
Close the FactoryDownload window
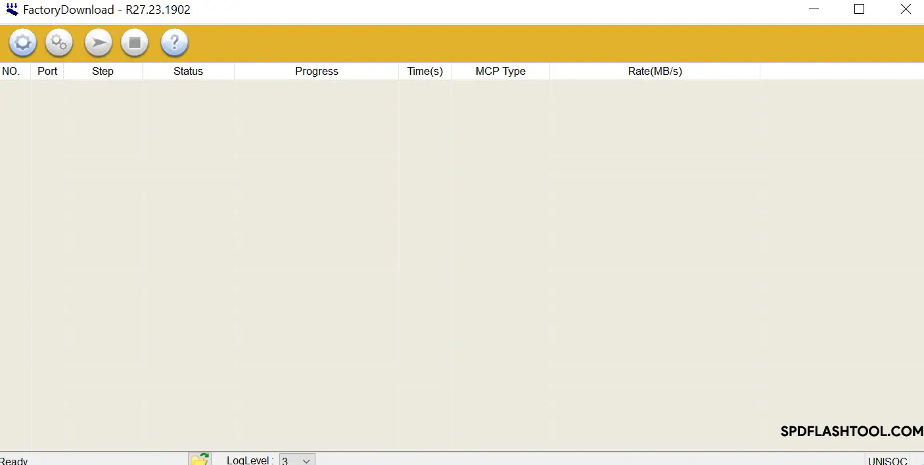tap(905, 9)
